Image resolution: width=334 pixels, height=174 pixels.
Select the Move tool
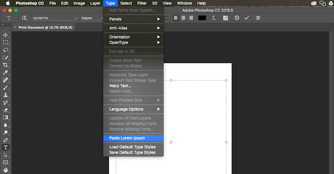tap(6, 35)
